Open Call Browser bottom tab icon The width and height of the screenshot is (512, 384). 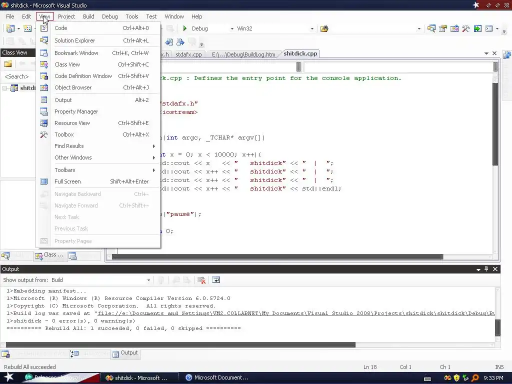pyautogui.click(x=74, y=353)
